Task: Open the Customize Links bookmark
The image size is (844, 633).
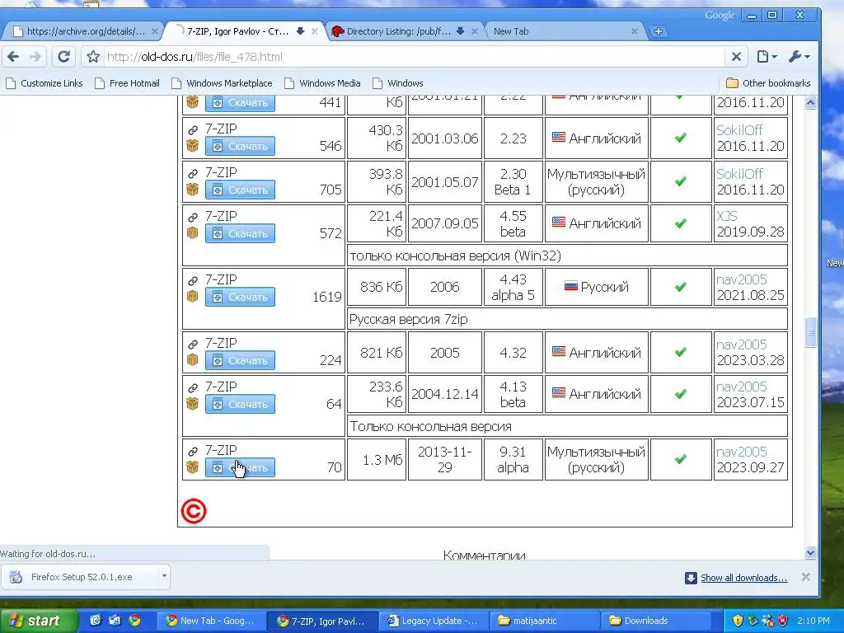Action: click(45, 83)
